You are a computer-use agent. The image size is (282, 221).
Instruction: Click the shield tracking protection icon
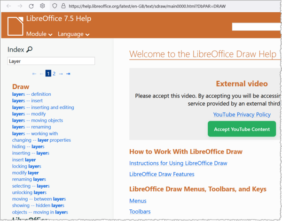(55, 6)
